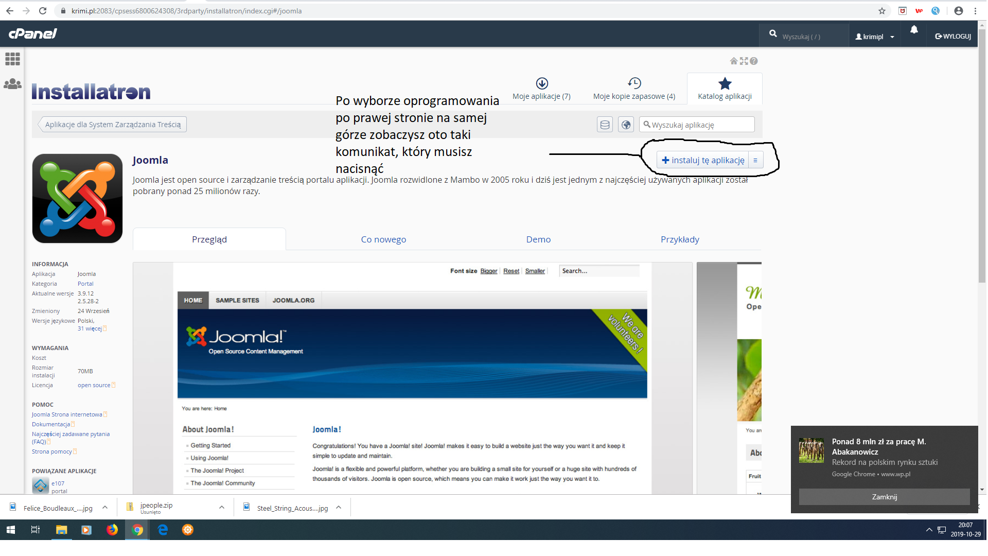Select Katalog aplikacji star icon

click(725, 83)
